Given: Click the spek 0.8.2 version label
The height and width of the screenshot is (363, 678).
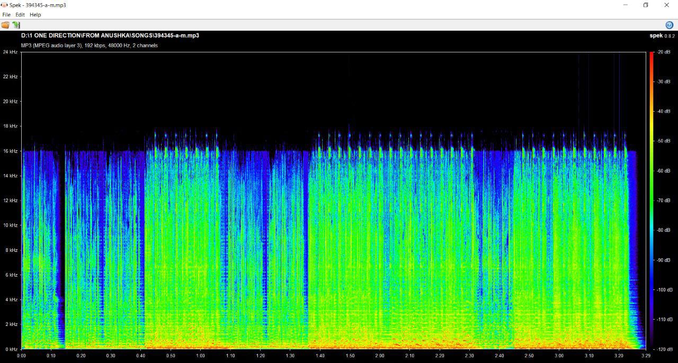Looking at the screenshot, I should point(662,36).
